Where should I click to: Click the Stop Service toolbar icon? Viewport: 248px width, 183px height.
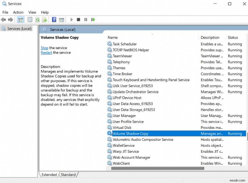pos(78,20)
